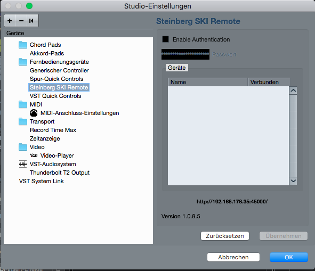Click the MIDI port connector icon
The image size is (315, 271).
pyautogui.click(x=34, y=113)
